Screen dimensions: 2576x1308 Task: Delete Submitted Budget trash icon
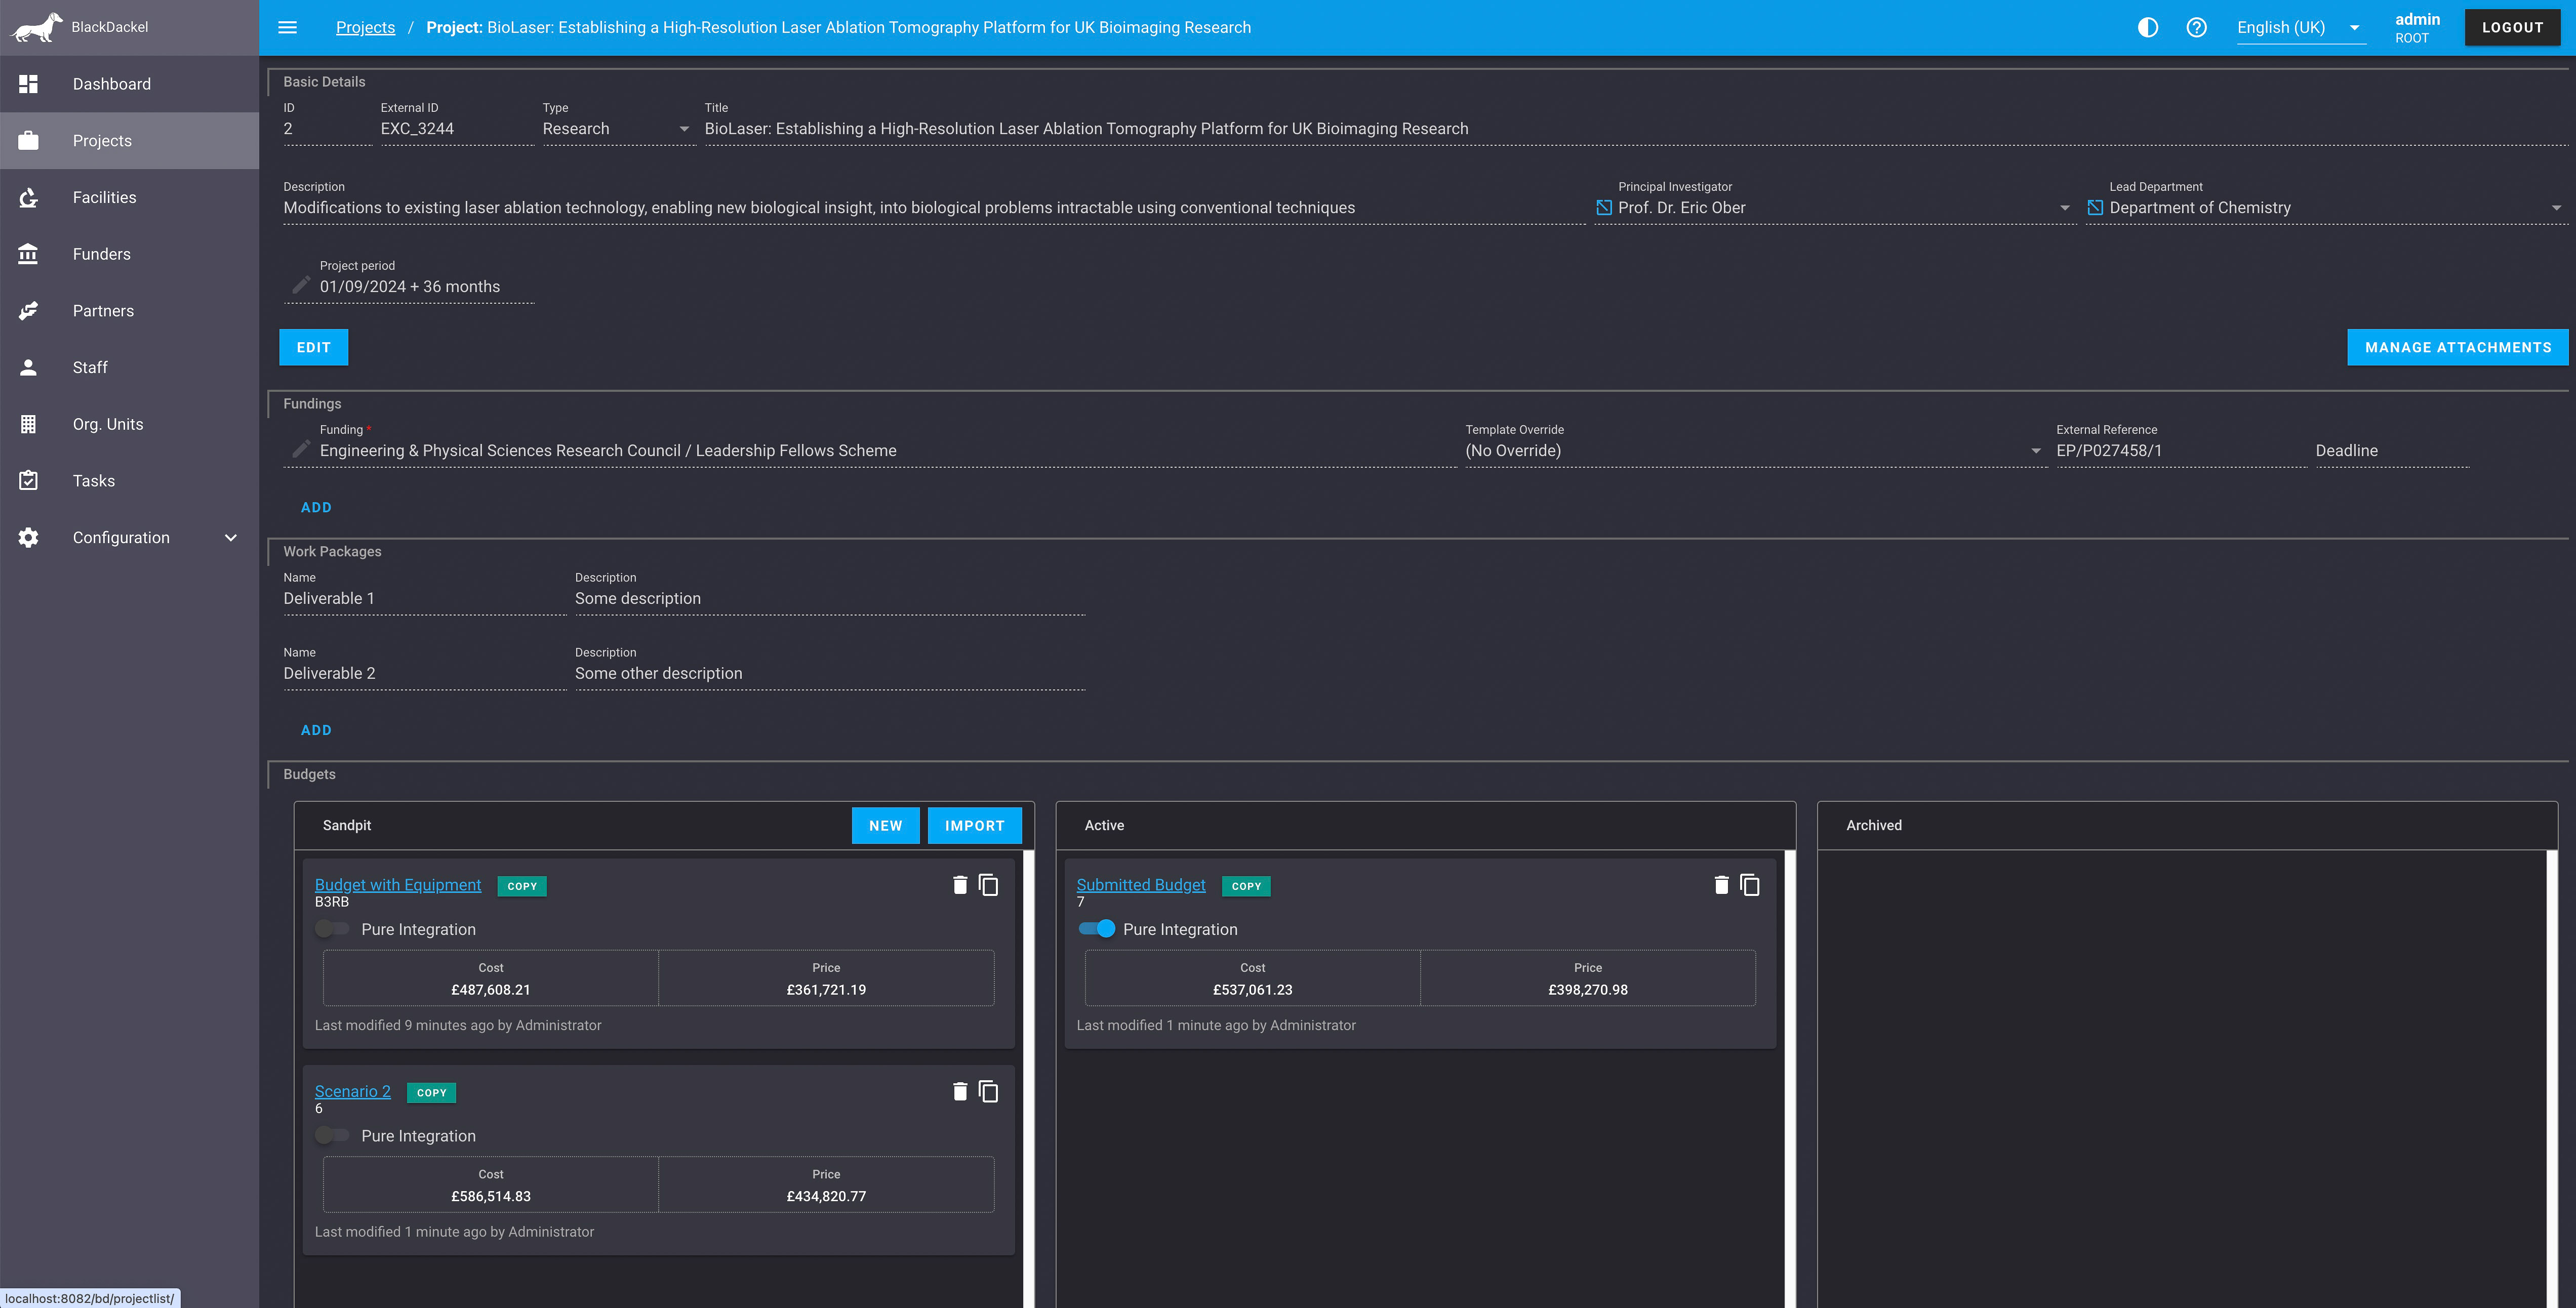click(x=1721, y=884)
